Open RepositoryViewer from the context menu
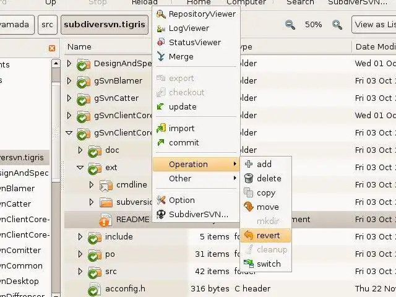Viewport: 396px width, 297px height. [196, 14]
